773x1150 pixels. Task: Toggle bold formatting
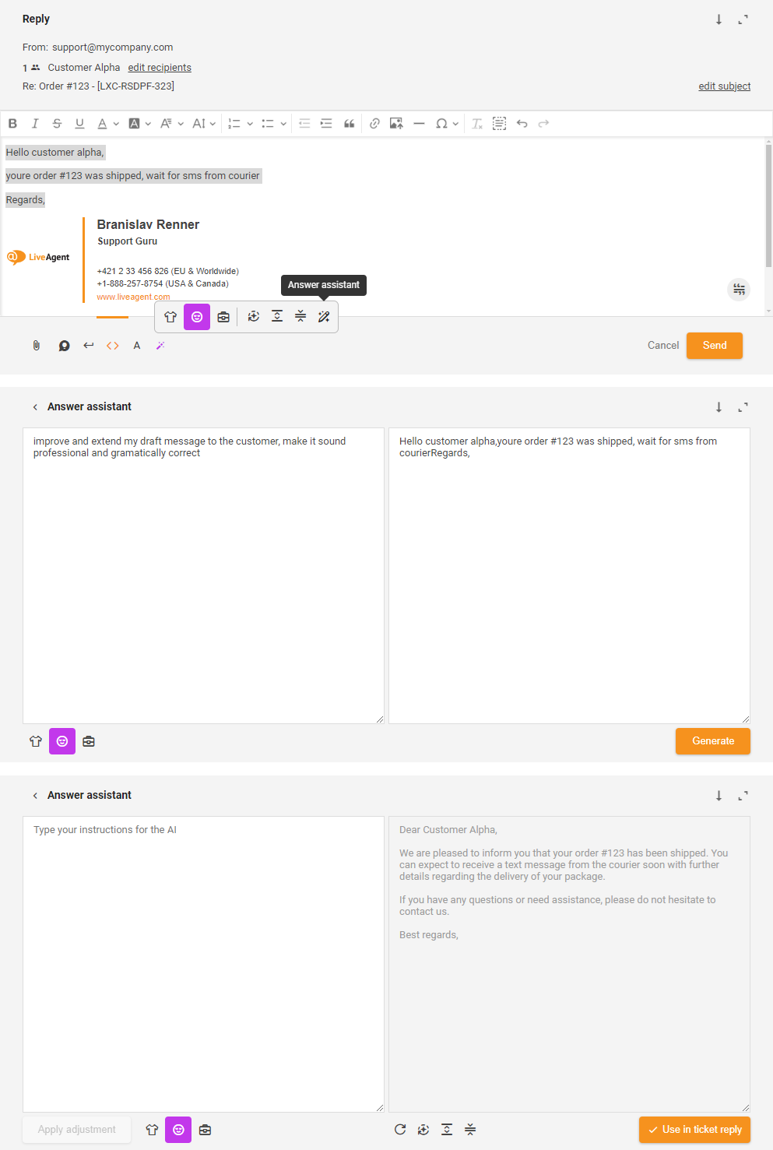(12, 124)
